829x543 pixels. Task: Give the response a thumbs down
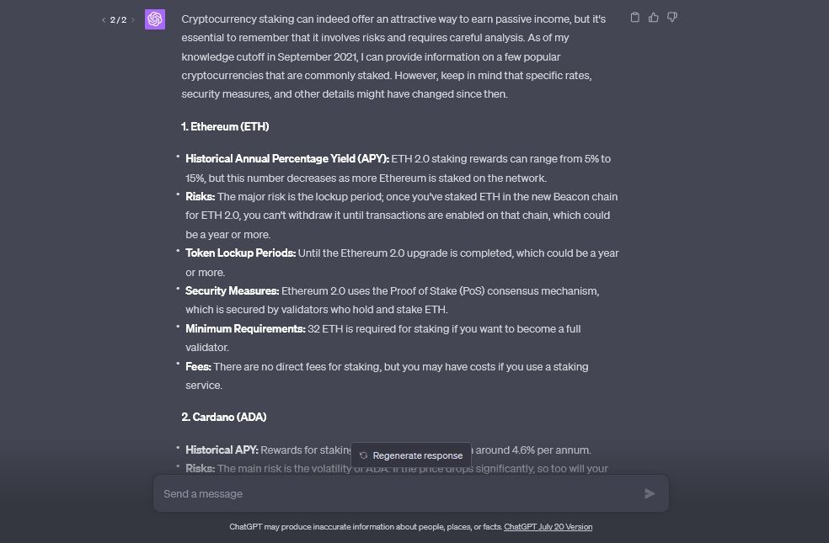point(672,18)
